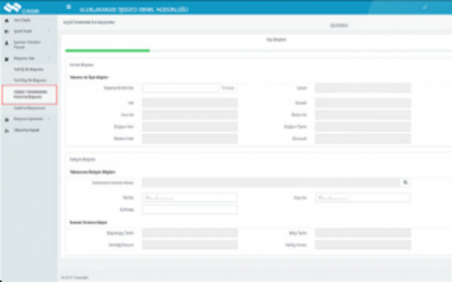The height and width of the screenshot is (282, 452).
Task: Click the Yabancı Kimlik No input field
Action: (180, 88)
